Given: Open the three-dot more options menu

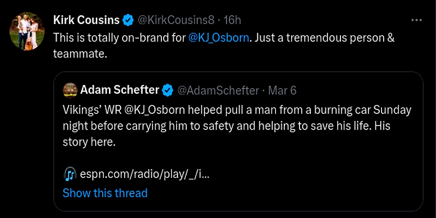Looking at the screenshot, I should [x=416, y=20].
